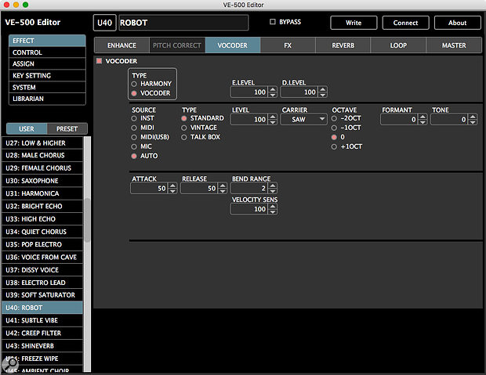Switch to the LOOP tab
The image size is (486, 375).
point(398,45)
